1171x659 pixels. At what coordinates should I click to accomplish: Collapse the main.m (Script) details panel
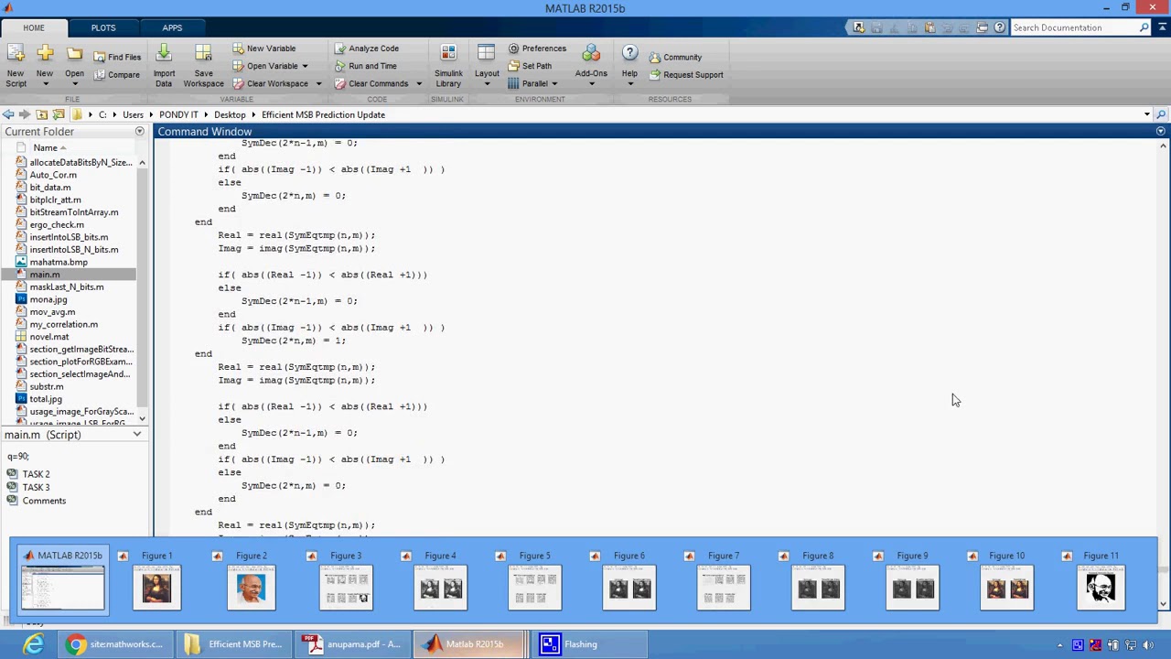click(137, 435)
